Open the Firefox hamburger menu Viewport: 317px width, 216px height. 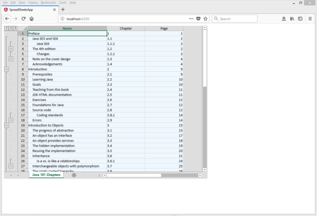310,18
